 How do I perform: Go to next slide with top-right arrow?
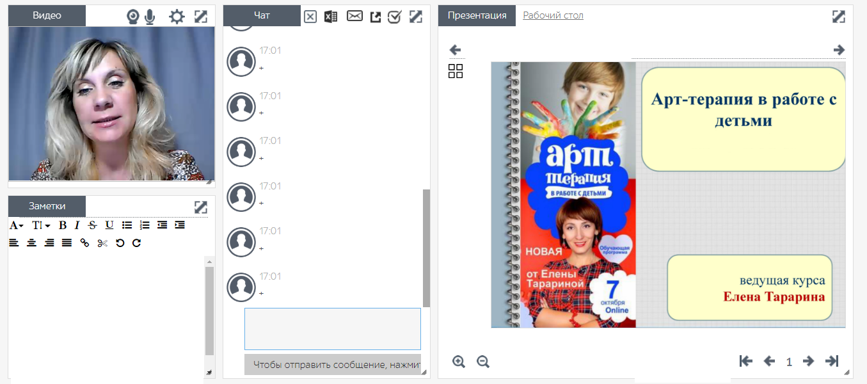pos(839,50)
